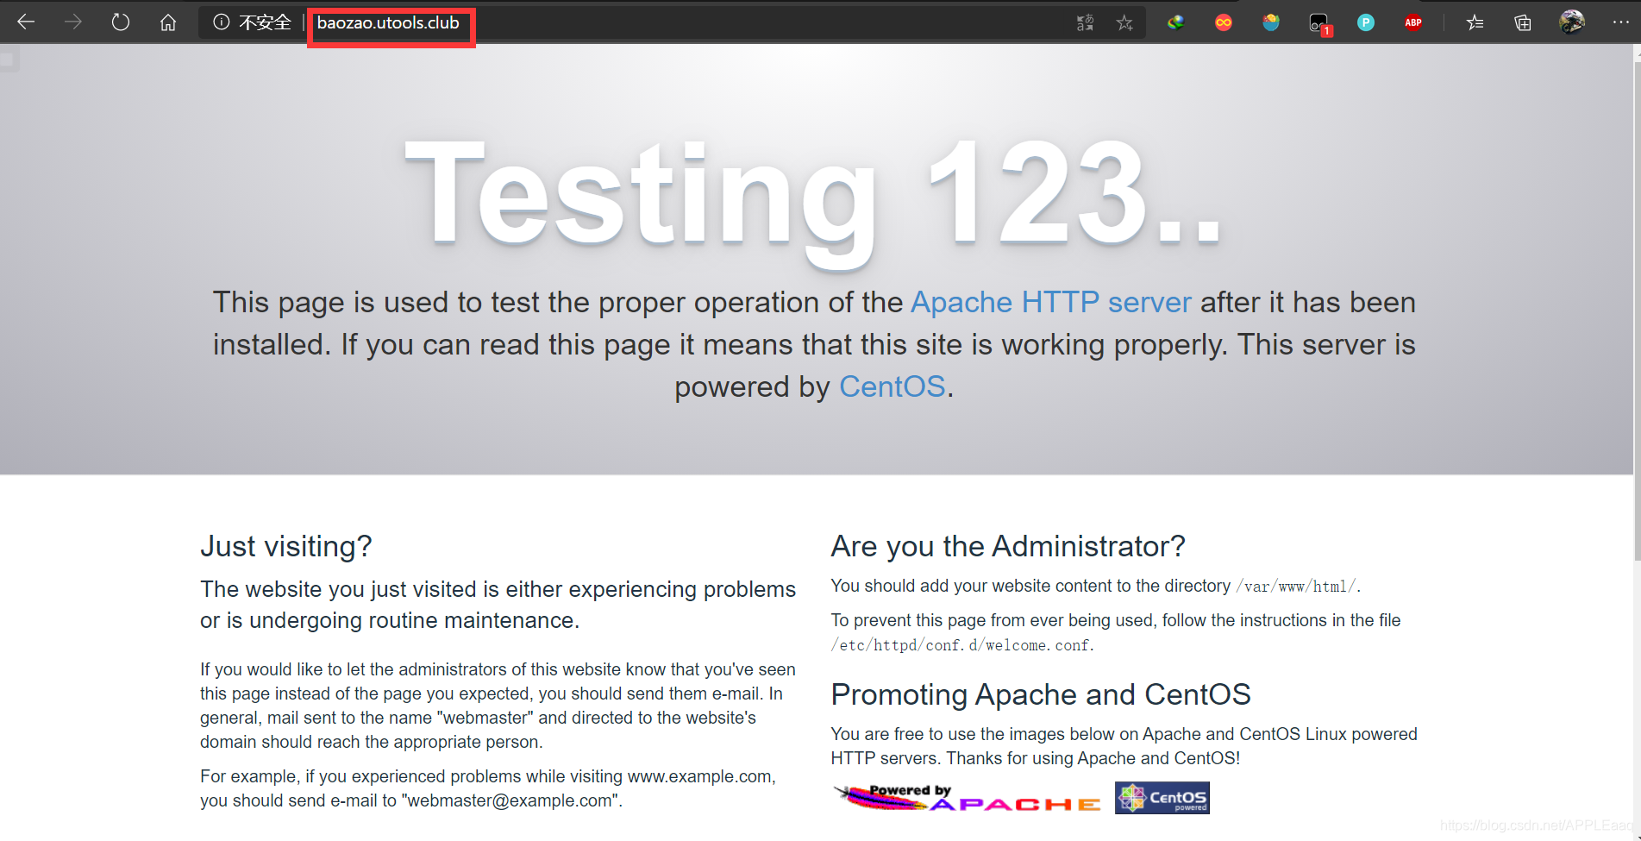Open the Adblock Plus ABP extension
This screenshot has height=841, width=1641.
click(x=1413, y=22)
